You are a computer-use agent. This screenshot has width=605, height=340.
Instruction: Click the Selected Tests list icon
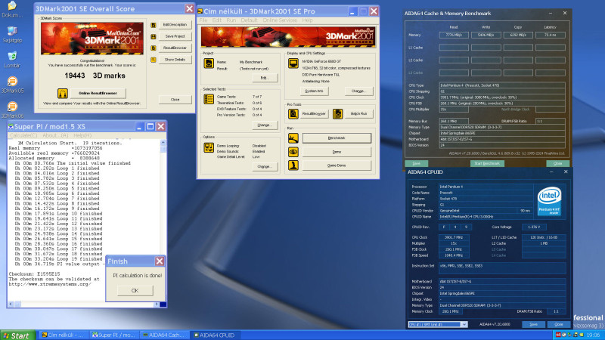209,100
